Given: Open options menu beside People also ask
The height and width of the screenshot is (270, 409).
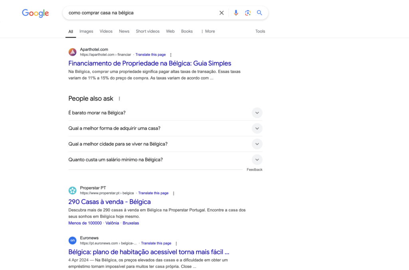Looking at the screenshot, I should coord(119,99).
